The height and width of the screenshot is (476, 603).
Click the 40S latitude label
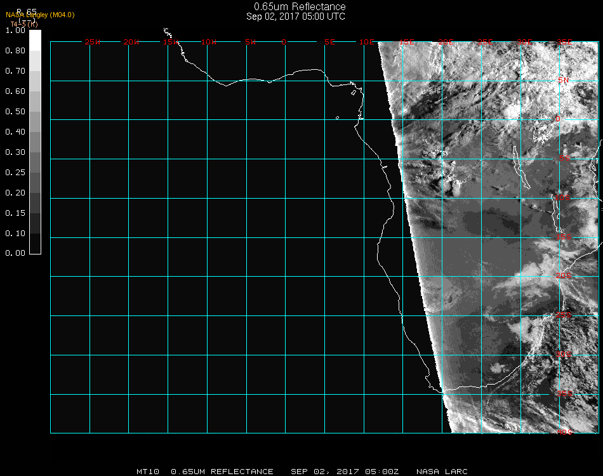pyautogui.click(x=564, y=432)
